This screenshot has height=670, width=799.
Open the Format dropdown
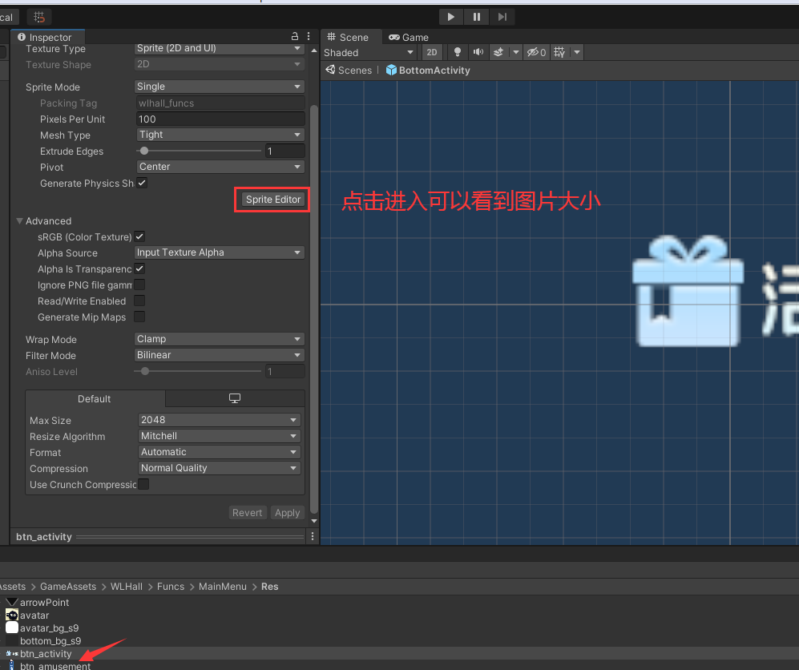pyautogui.click(x=220, y=452)
